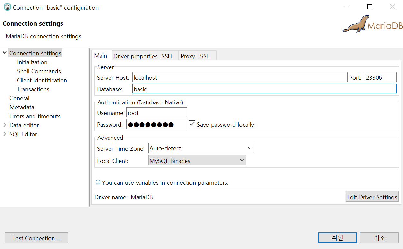This screenshot has height=249, width=403.
Task: Click the info icon beside variables hint
Action: tap(98, 182)
